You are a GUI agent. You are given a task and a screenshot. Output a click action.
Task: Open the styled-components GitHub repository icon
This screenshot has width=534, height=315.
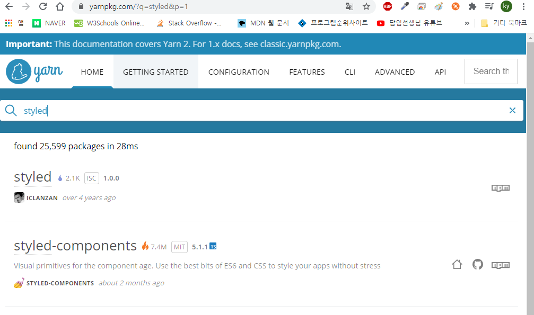pos(477,265)
